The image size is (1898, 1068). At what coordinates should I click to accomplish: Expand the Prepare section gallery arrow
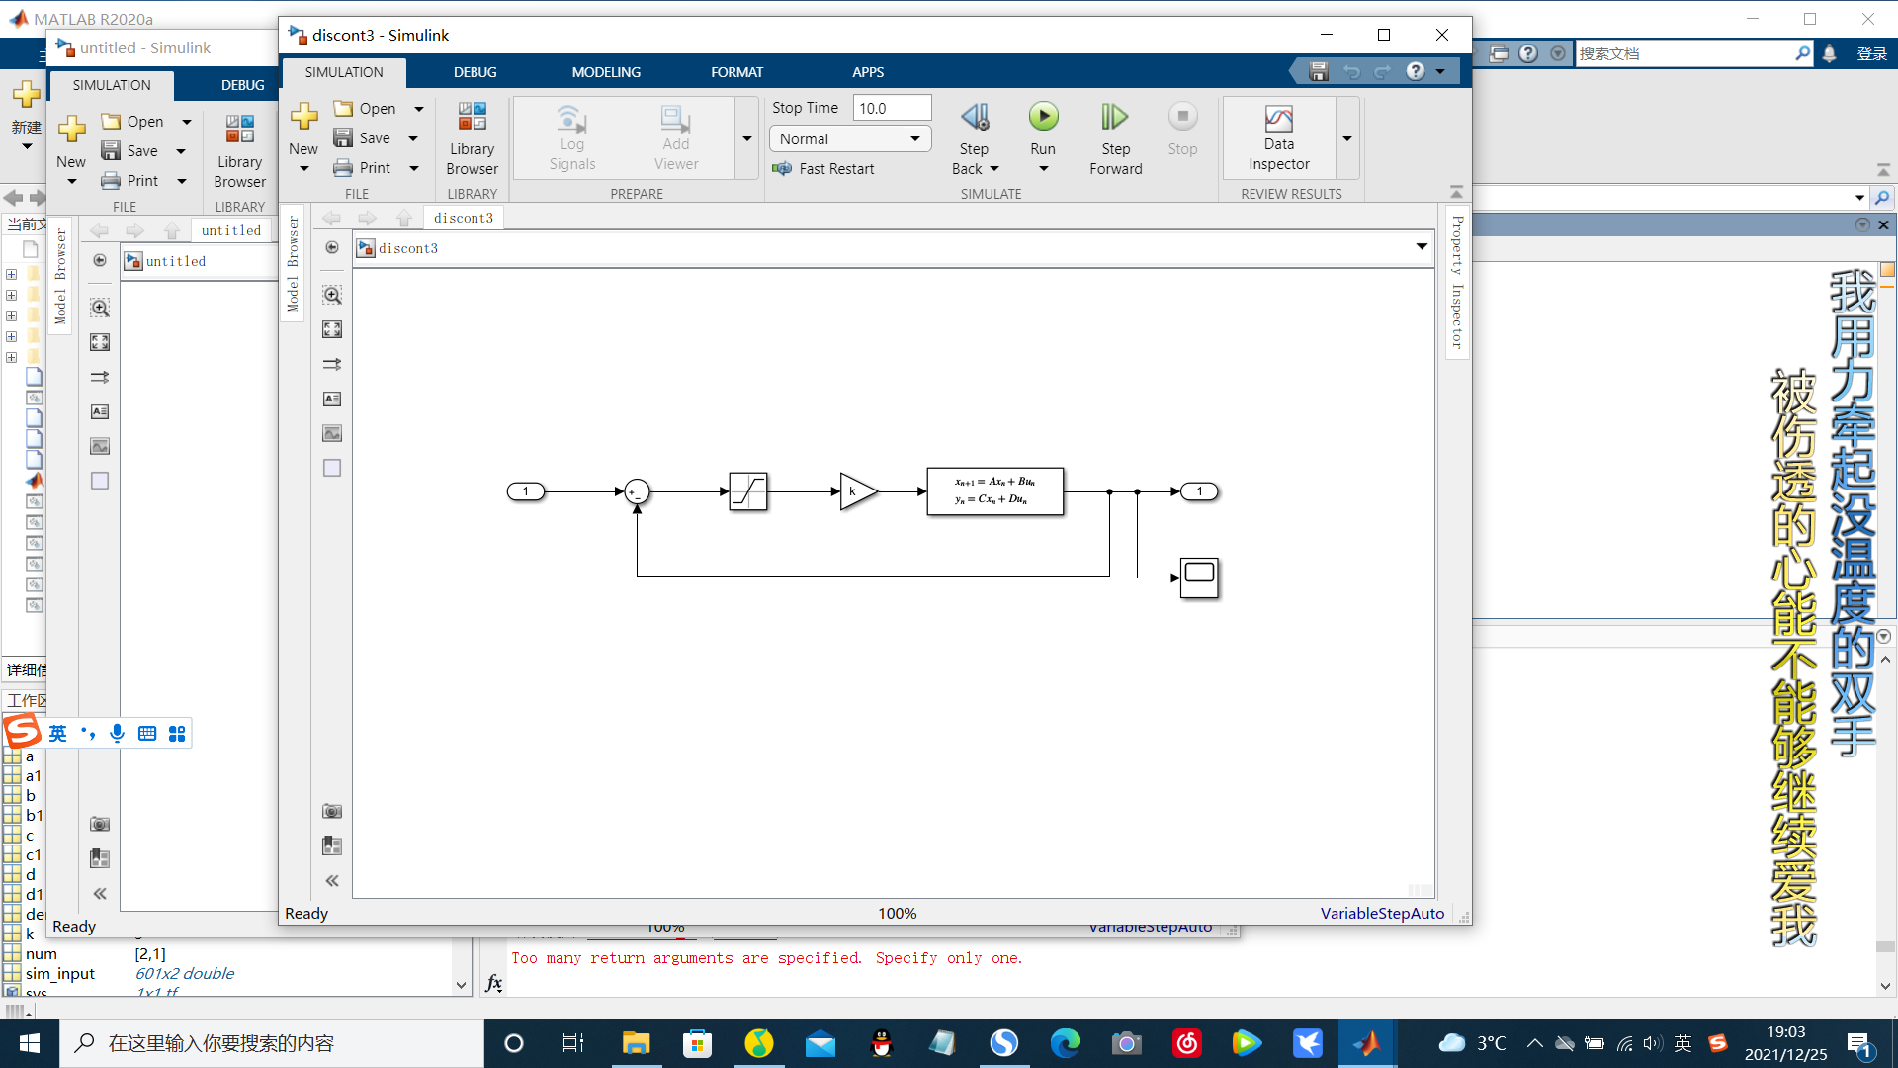(747, 139)
